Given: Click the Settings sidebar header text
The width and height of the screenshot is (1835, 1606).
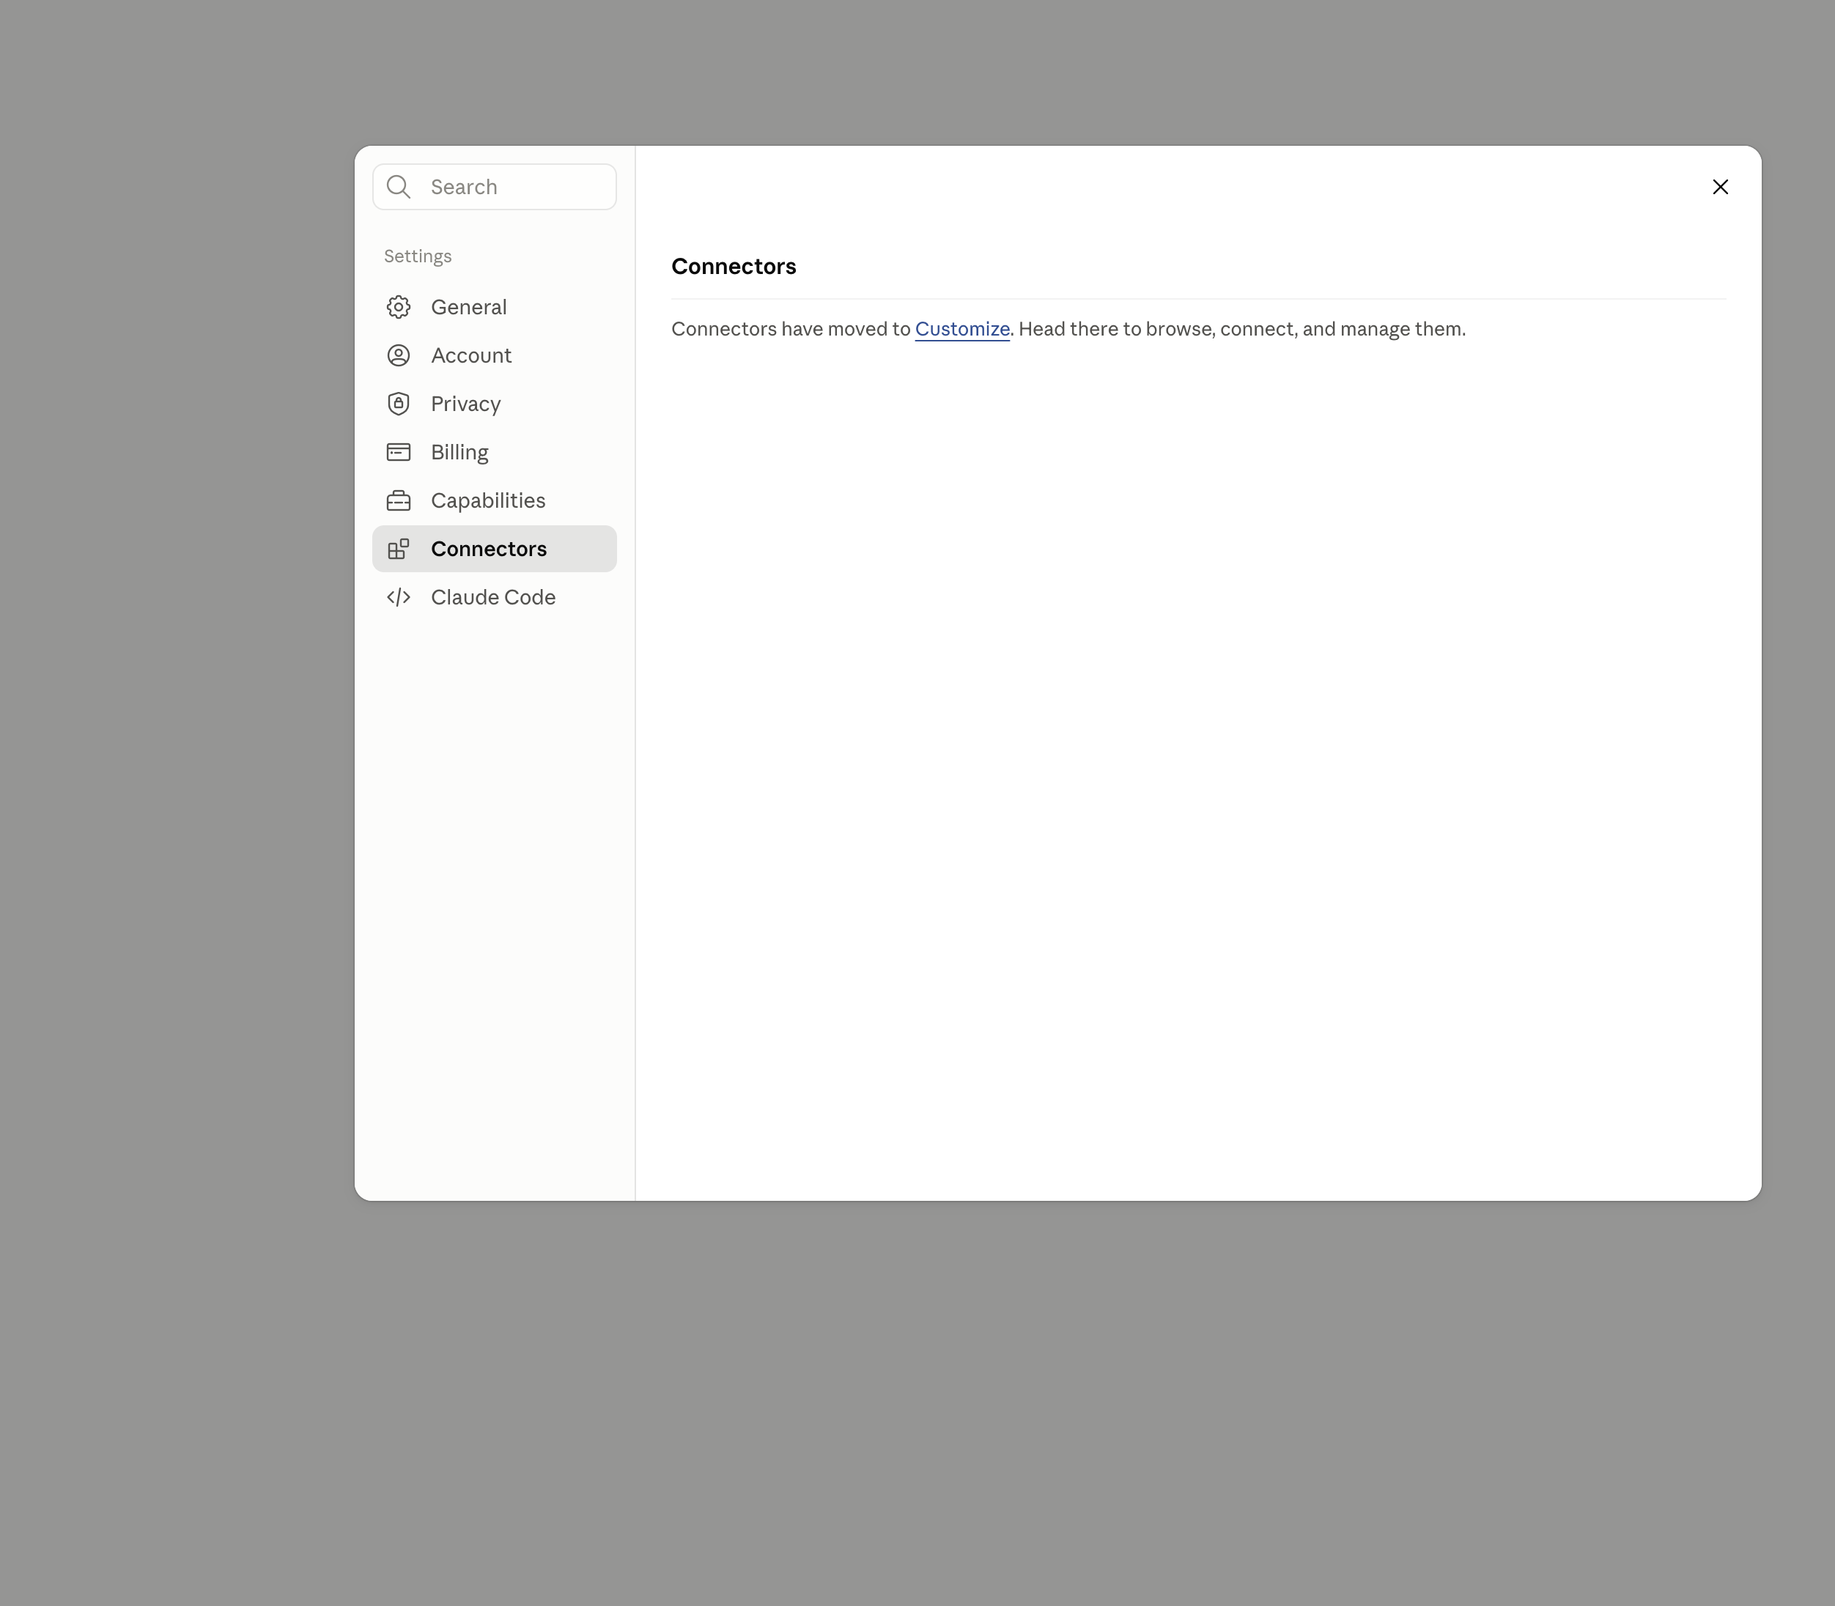Looking at the screenshot, I should pos(418,257).
